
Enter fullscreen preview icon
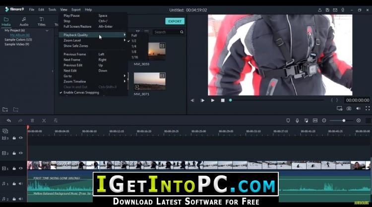point(368,108)
